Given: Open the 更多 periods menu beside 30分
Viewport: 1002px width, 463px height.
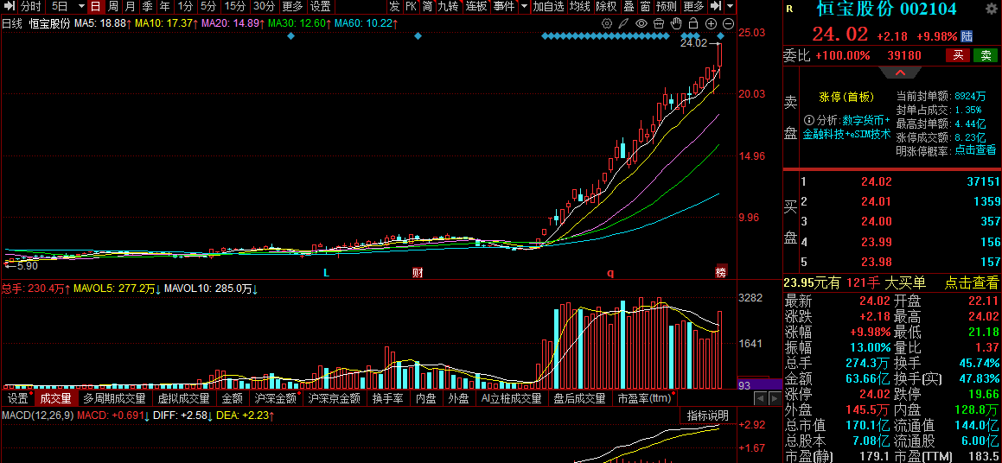Looking at the screenshot, I should tap(292, 7).
